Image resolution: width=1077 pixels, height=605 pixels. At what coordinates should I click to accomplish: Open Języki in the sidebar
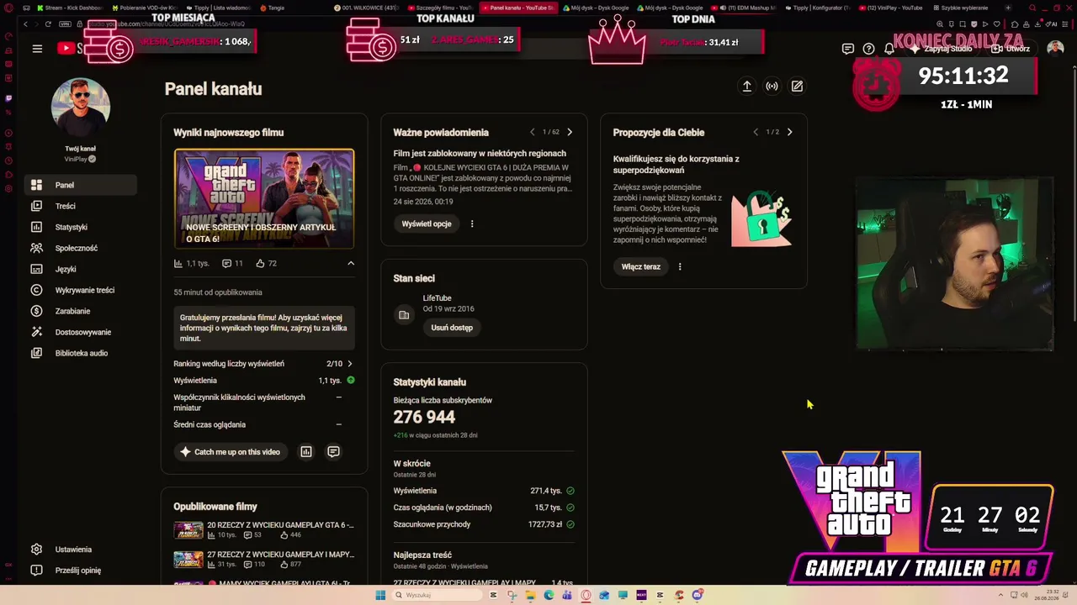(x=82, y=269)
